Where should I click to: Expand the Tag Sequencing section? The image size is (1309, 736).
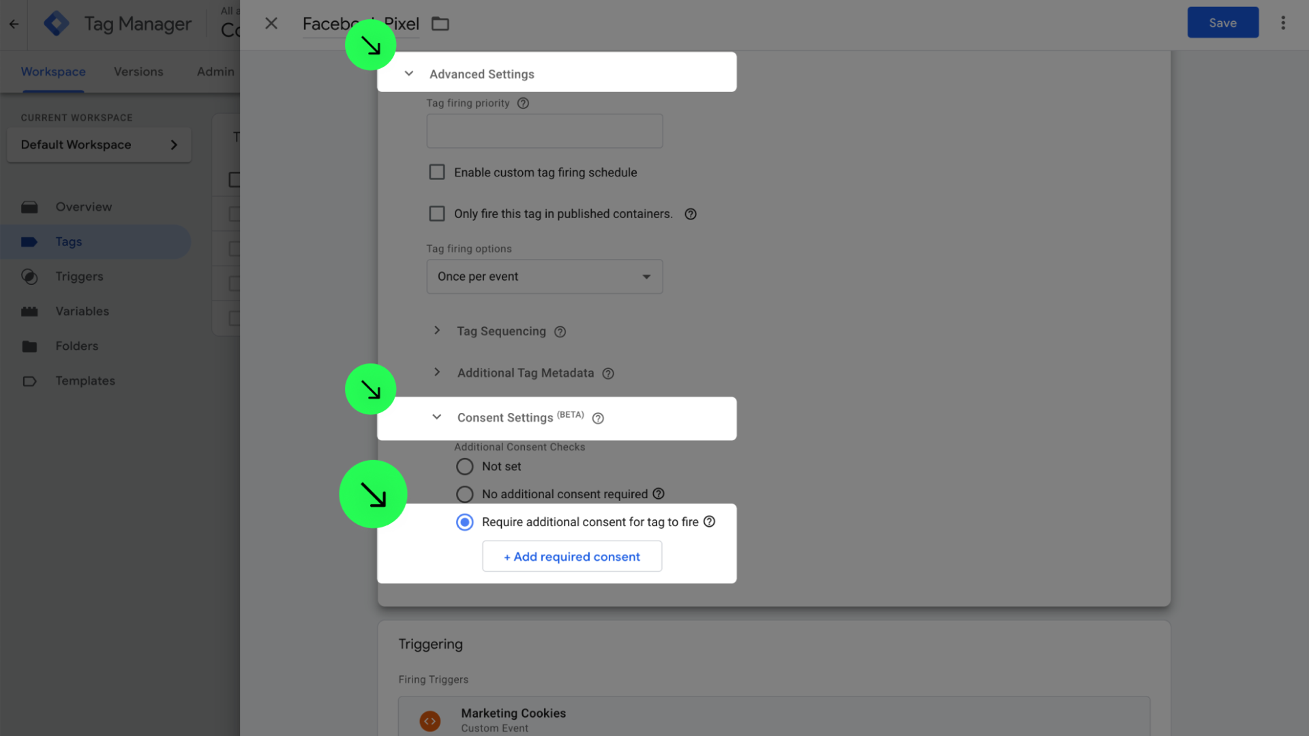click(437, 331)
